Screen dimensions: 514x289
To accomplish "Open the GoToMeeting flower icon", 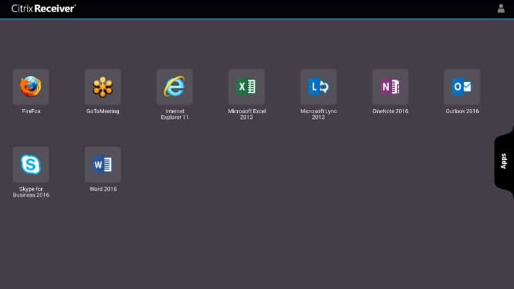I will coord(103,87).
